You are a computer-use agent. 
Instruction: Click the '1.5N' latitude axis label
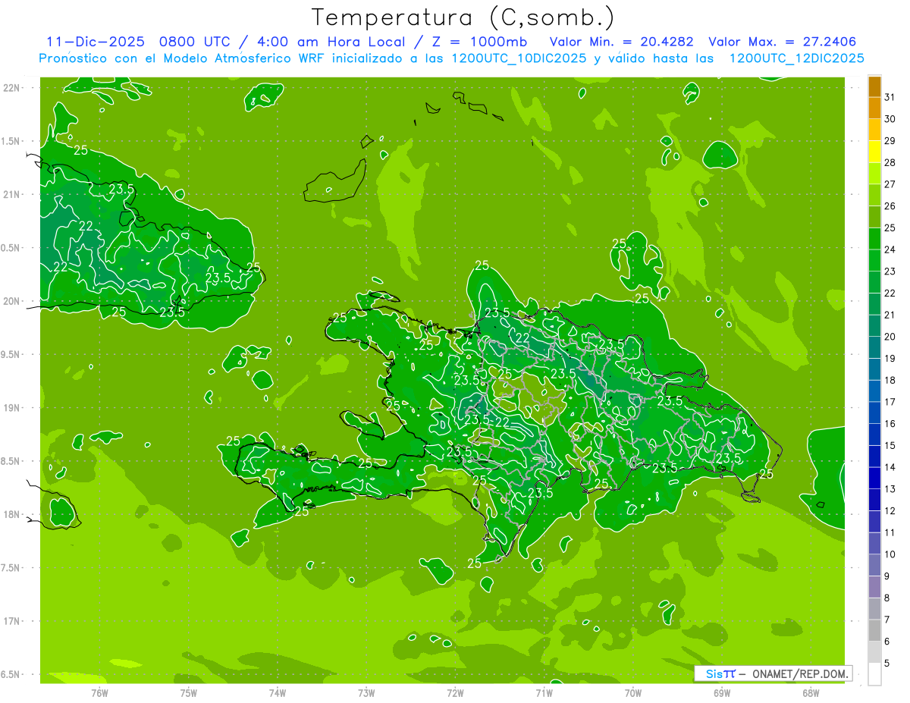[11, 141]
